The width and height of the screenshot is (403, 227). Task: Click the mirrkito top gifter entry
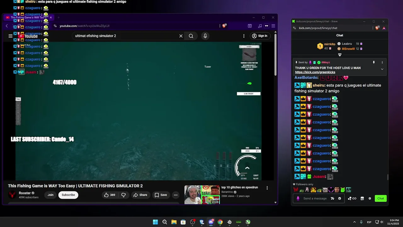[x=326, y=46]
